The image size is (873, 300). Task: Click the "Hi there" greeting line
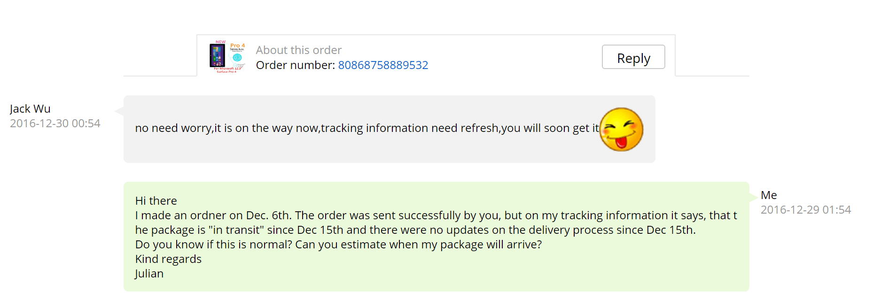pos(156,201)
